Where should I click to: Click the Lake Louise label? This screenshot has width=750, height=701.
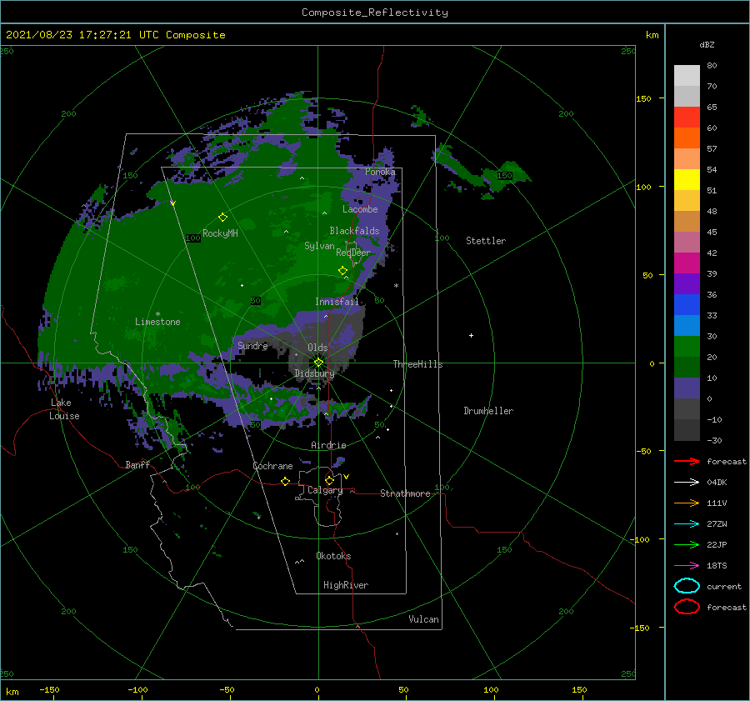[x=64, y=409]
